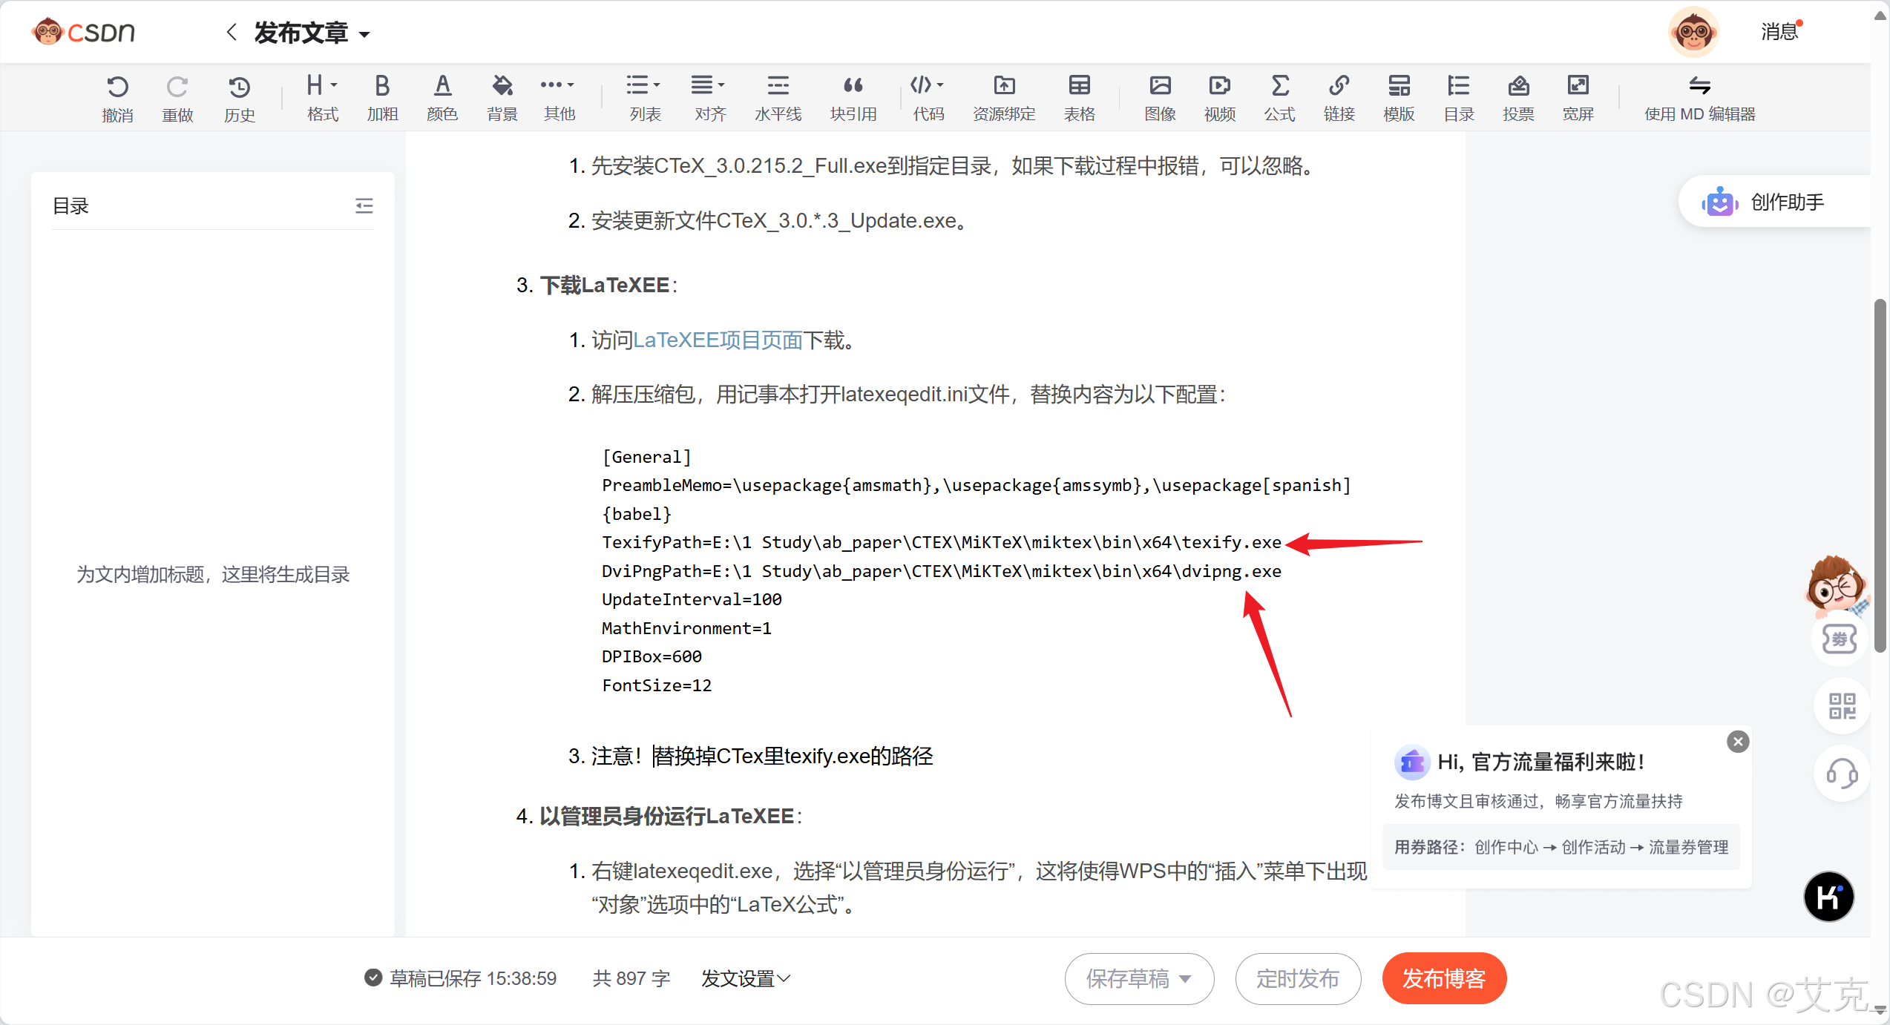
Task: Collapse the 目录 sidebar panel
Action: [x=364, y=205]
